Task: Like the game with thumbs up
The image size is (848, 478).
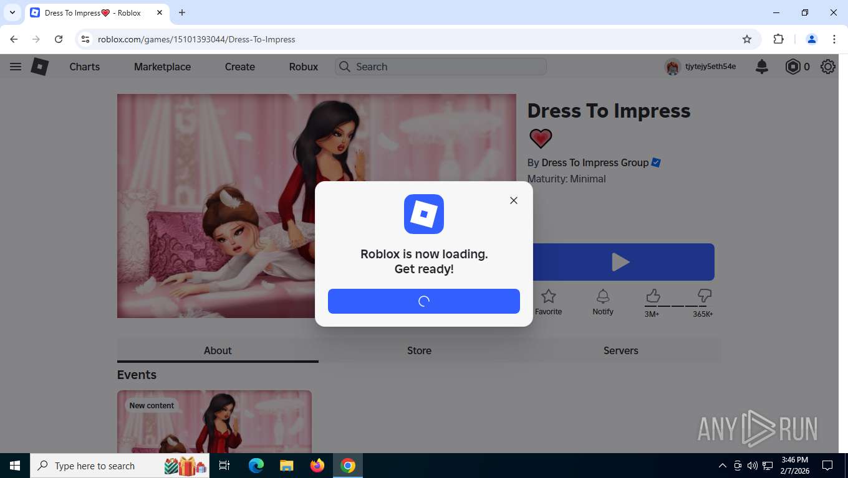Action: [652, 296]
